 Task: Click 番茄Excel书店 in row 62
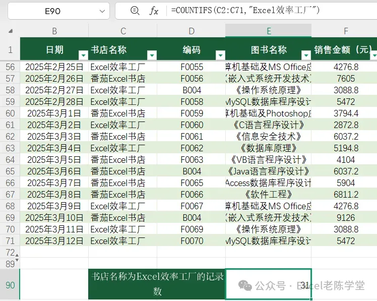point(118,137)
